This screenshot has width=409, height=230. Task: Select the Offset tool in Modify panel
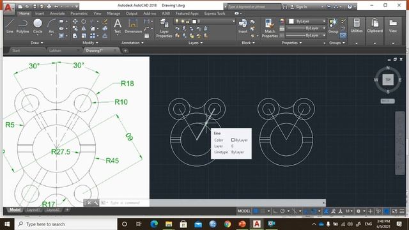[x=105, y=36]
